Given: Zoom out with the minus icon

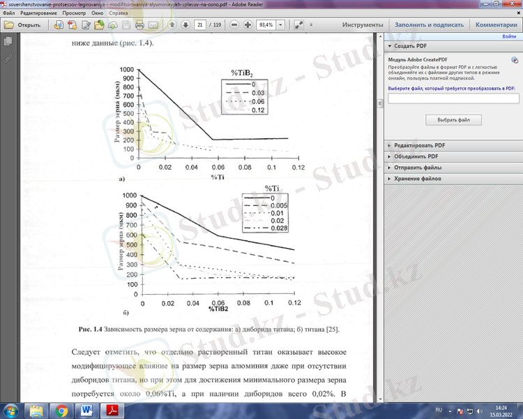Looking at the screenshot, I should [x=233, y=24].
